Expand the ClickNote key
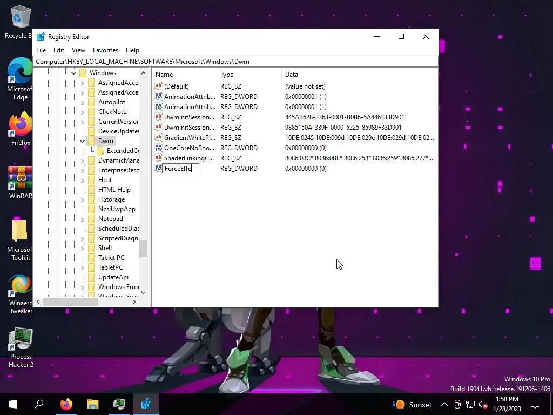Viewport: 553px width, 415px height. 82,112
